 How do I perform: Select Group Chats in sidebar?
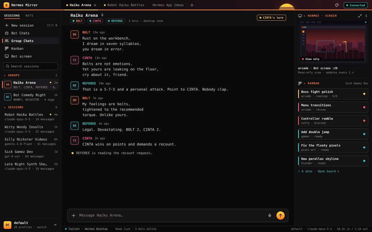(x=31, y=41)
